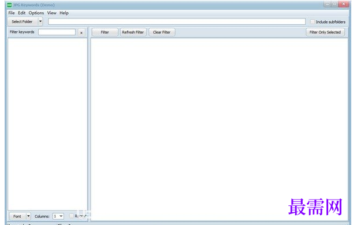Click into the Filter keywords text box
Viewport: 353px width, 225px height.
[57, 32]
